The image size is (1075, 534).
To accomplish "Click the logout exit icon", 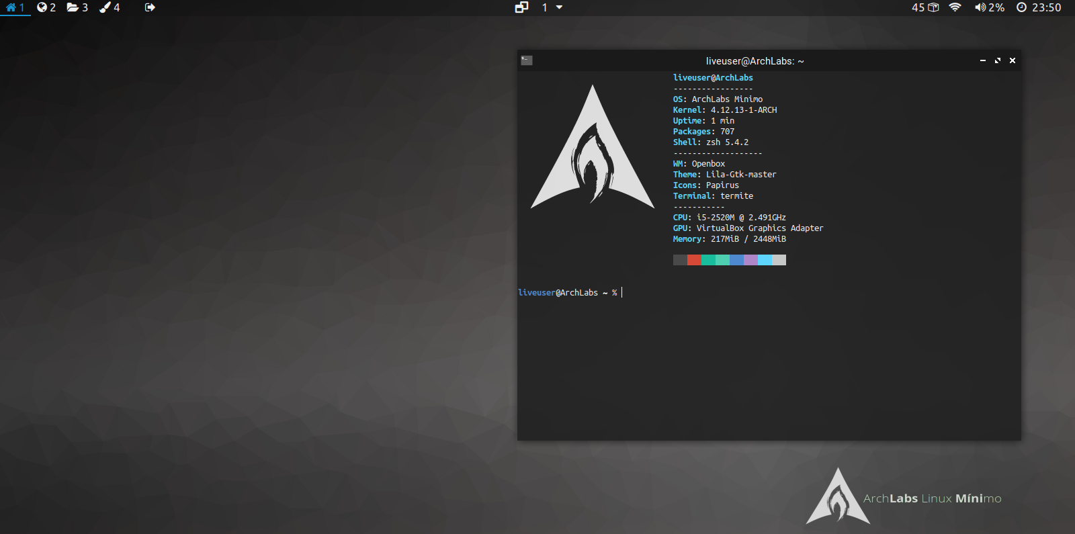I will pyautogui.click(x=150, y=7).
